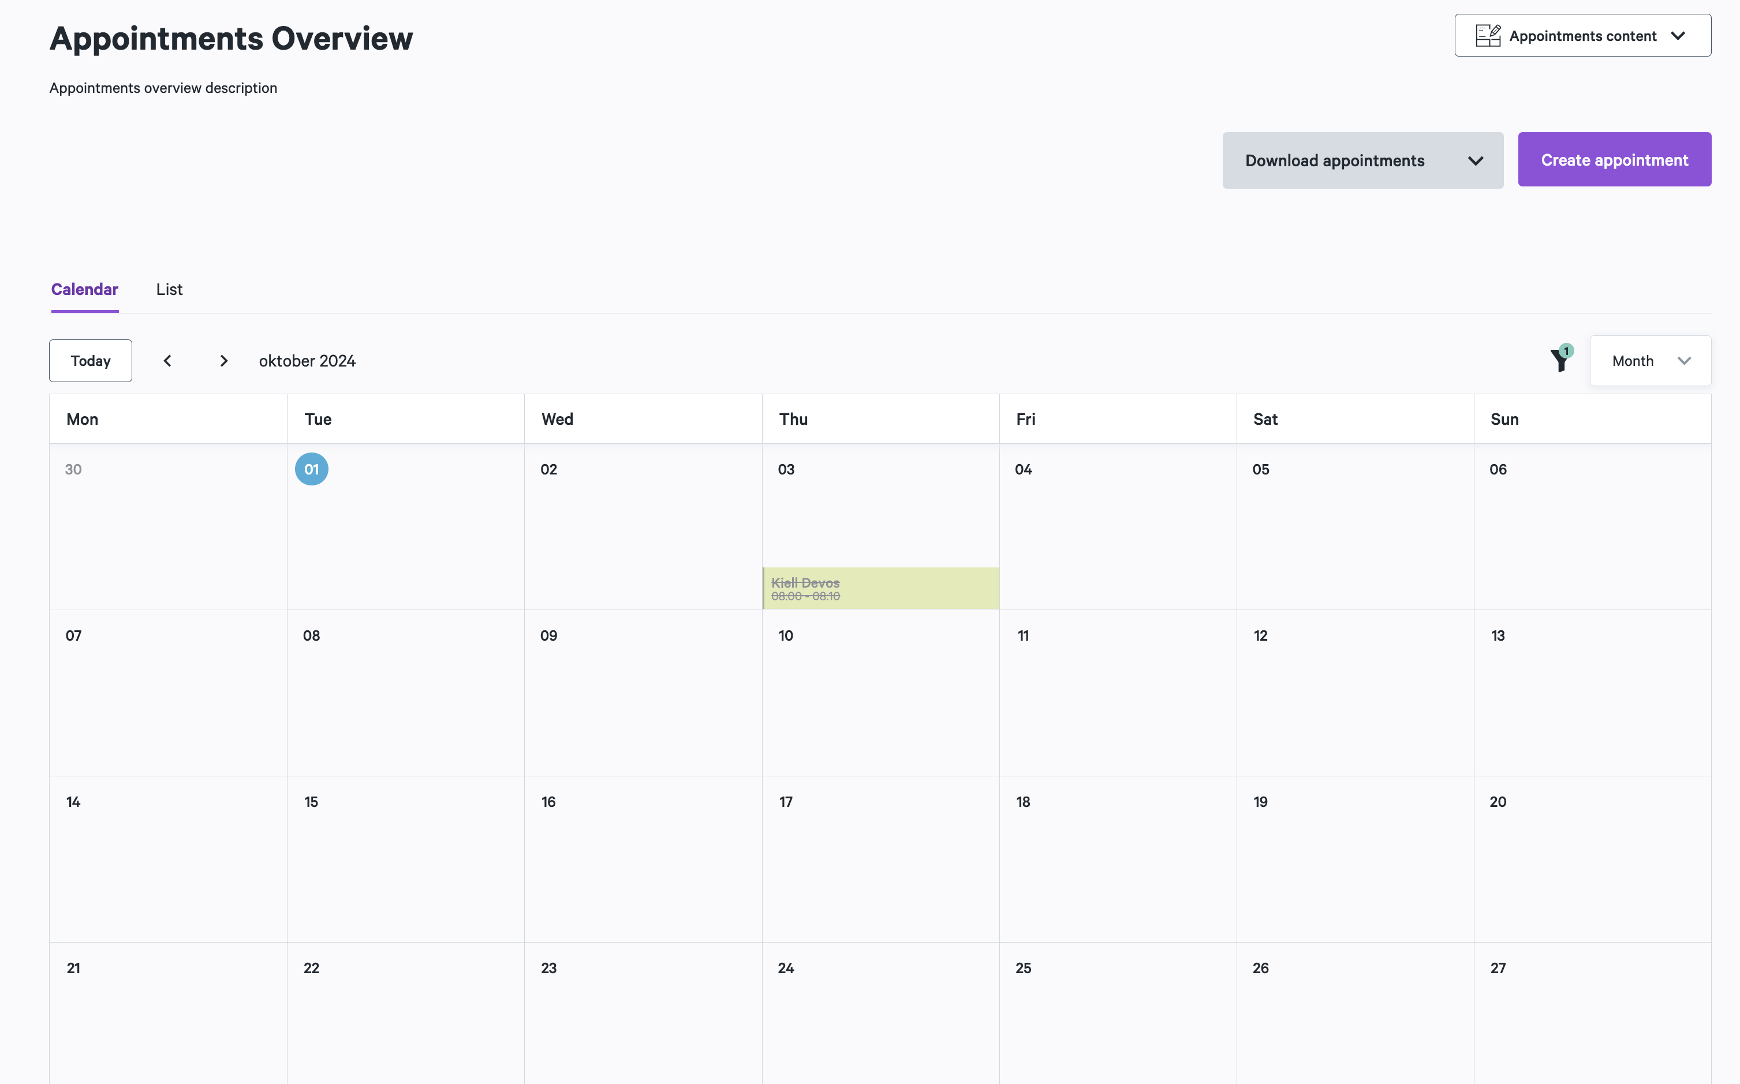The image size is (1740, 1084).
Task: Open the Download appointments dropdown
Action: tap(1362, 160)
